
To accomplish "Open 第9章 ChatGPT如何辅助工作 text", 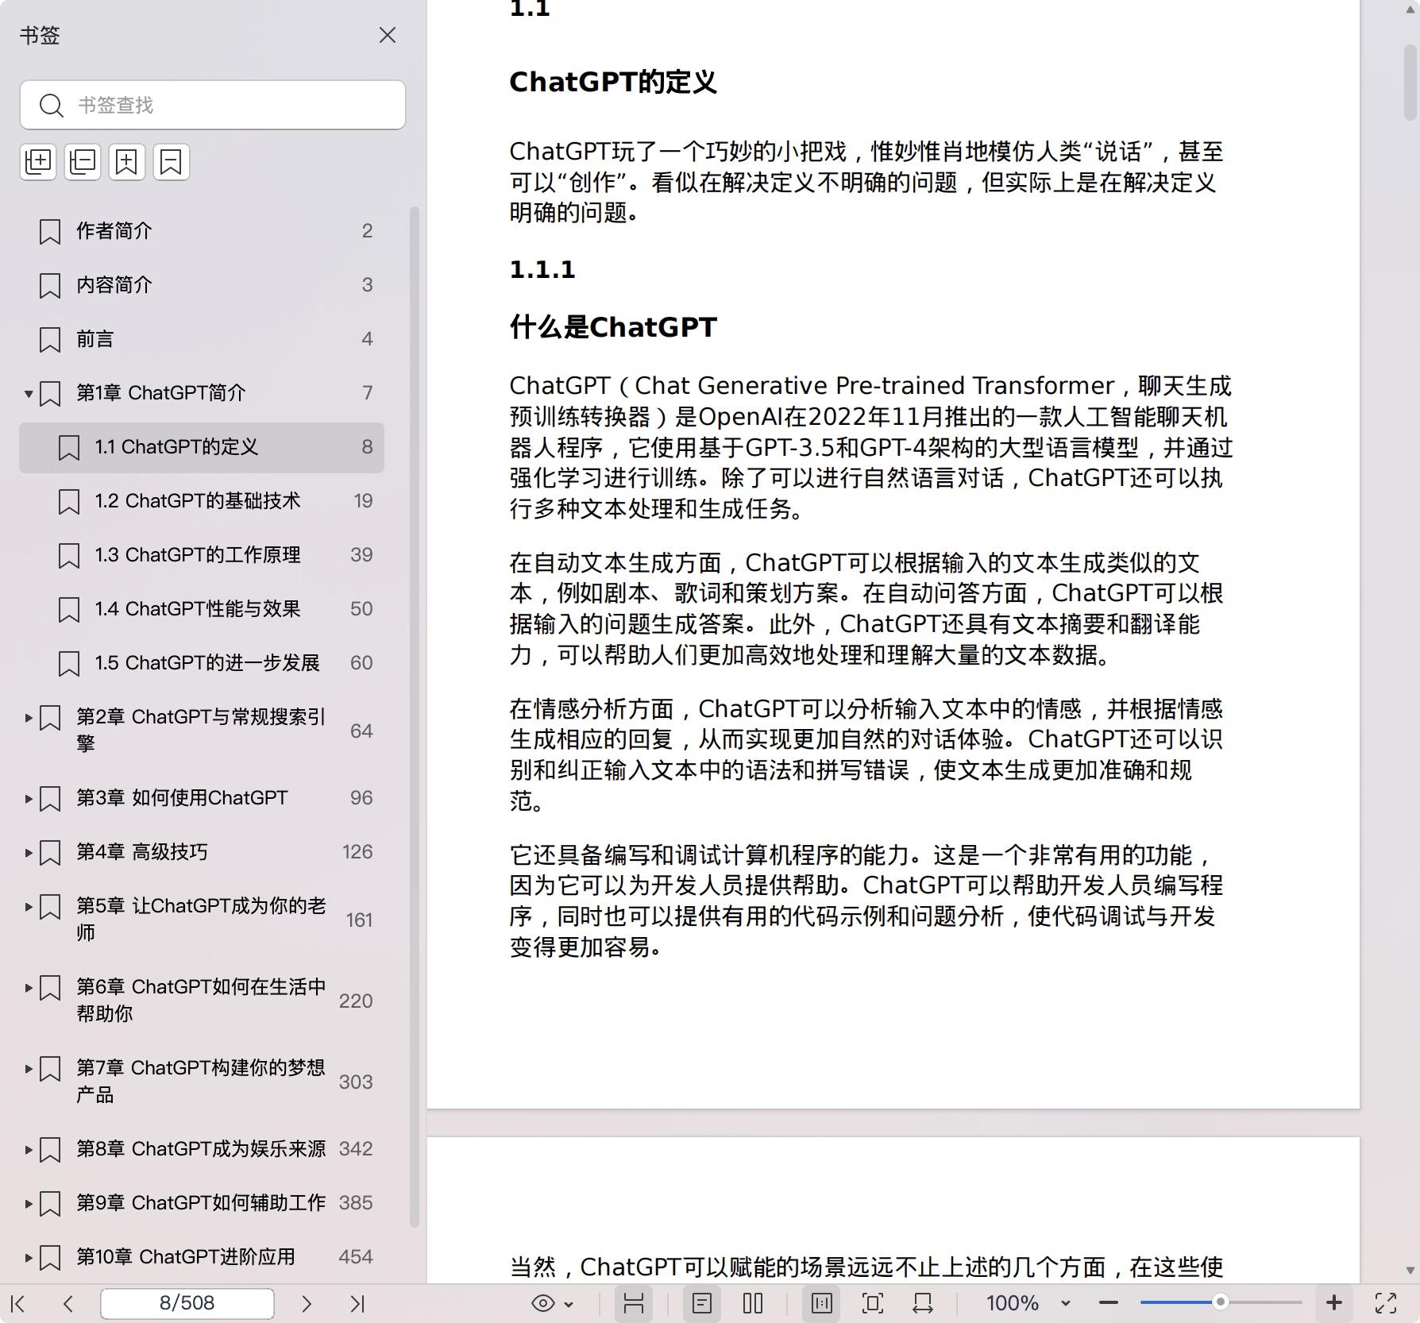I will click(201, 1203).
